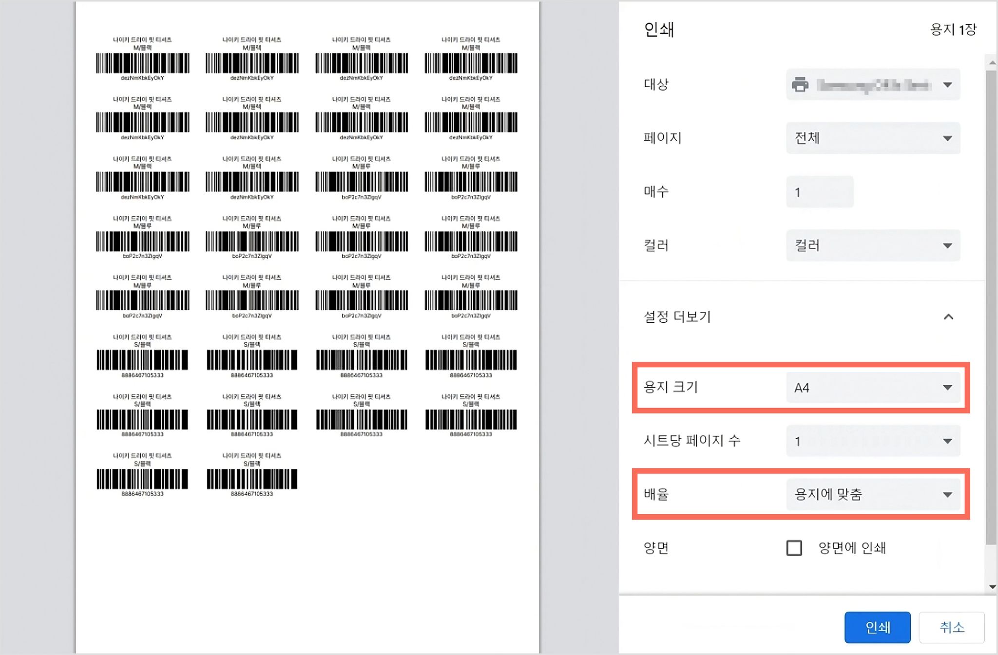Screen dimensions: 998x655
Task: Click the 매수 copies input field
Action: pos(820,192)
